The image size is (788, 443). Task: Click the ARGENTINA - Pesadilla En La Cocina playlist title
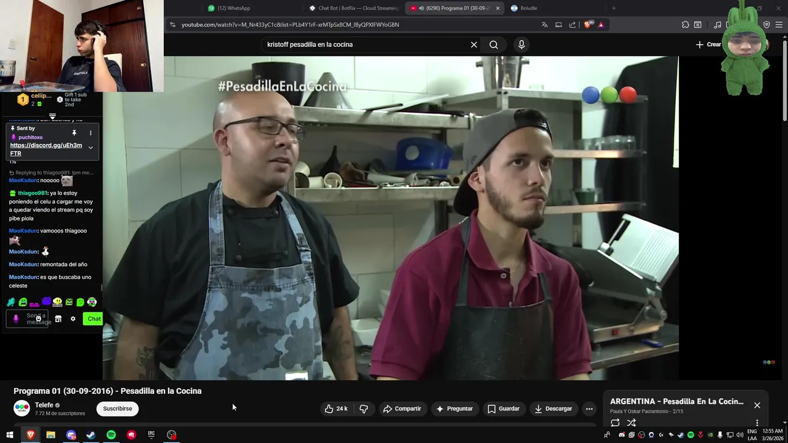point(677,401)
